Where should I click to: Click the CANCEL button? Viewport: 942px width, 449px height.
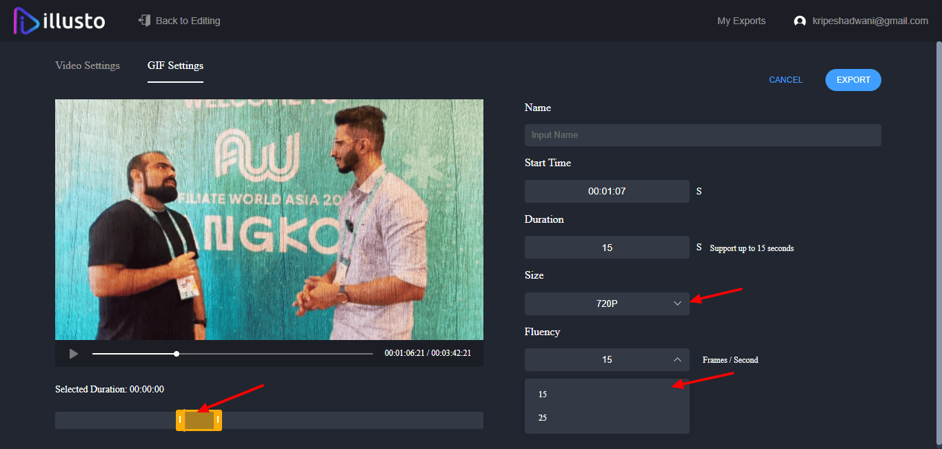[785, 80]
